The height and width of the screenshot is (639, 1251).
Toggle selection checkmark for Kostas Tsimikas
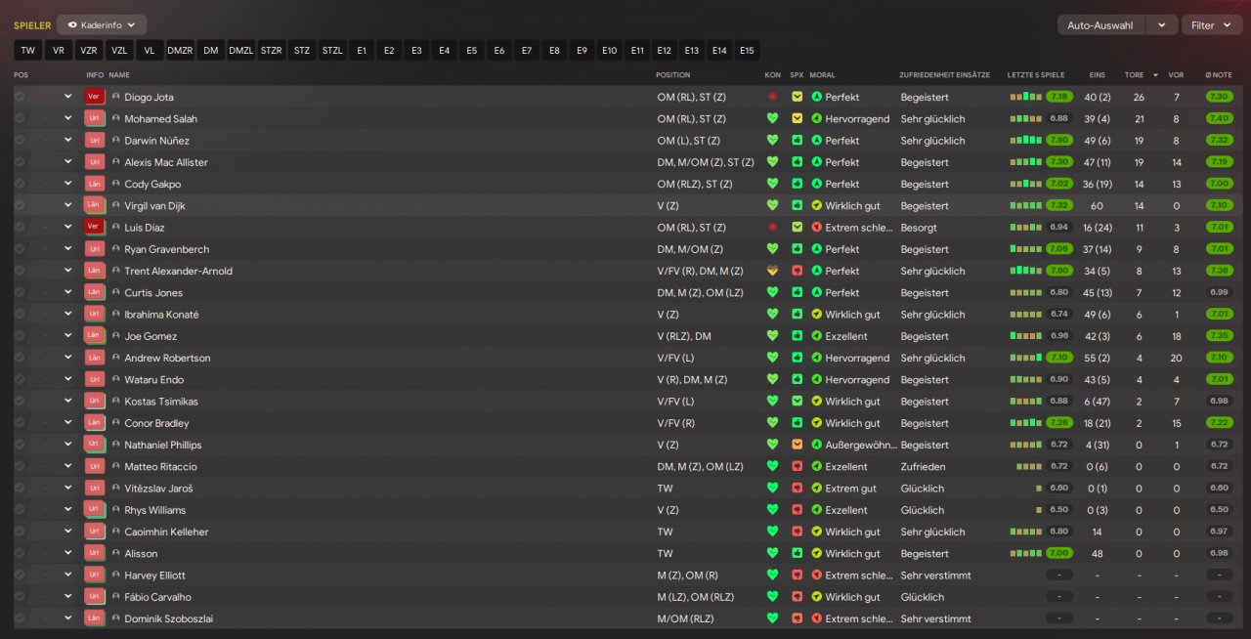[20, 402]
